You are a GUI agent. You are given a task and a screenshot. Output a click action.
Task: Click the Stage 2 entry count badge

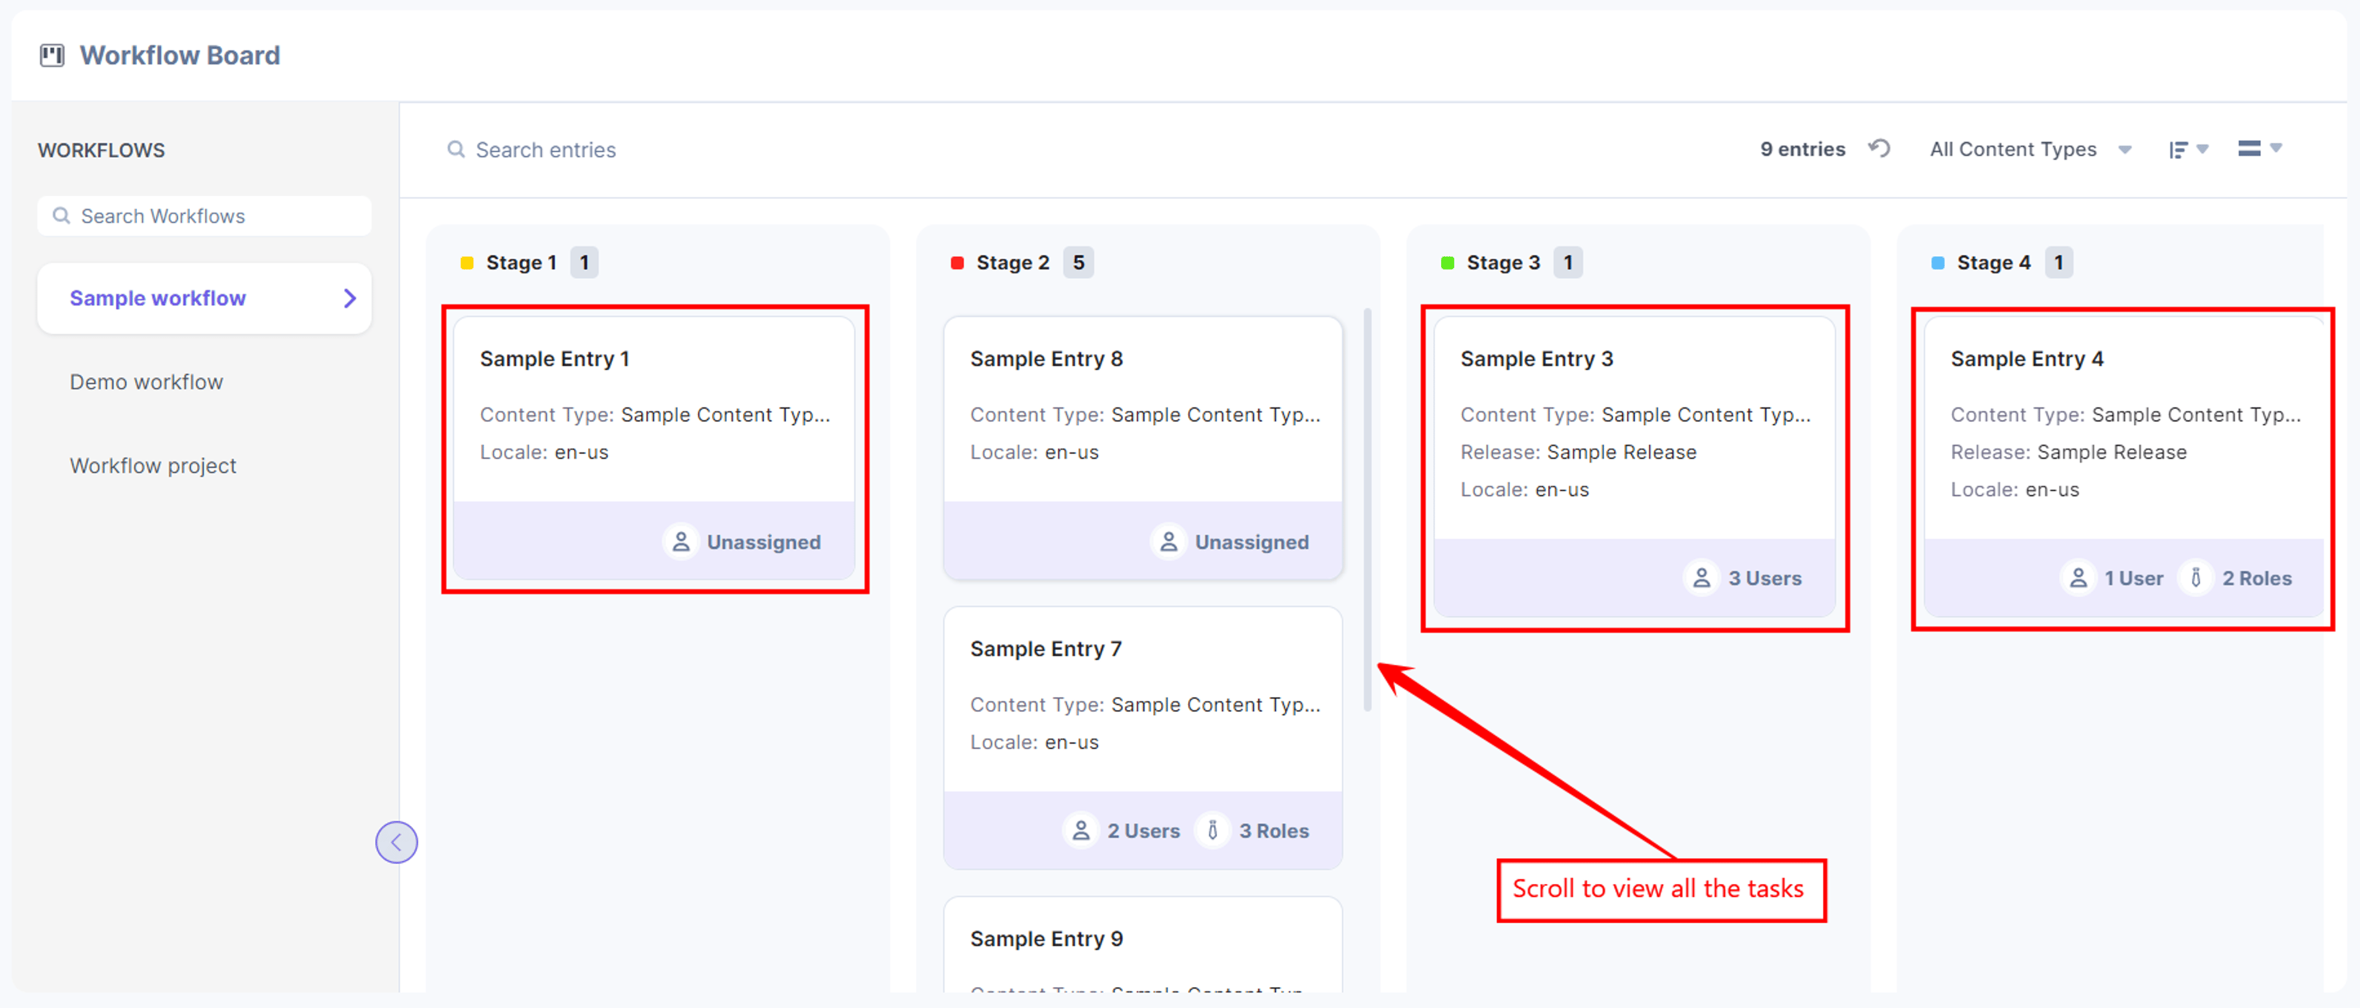click(1079, 263)
